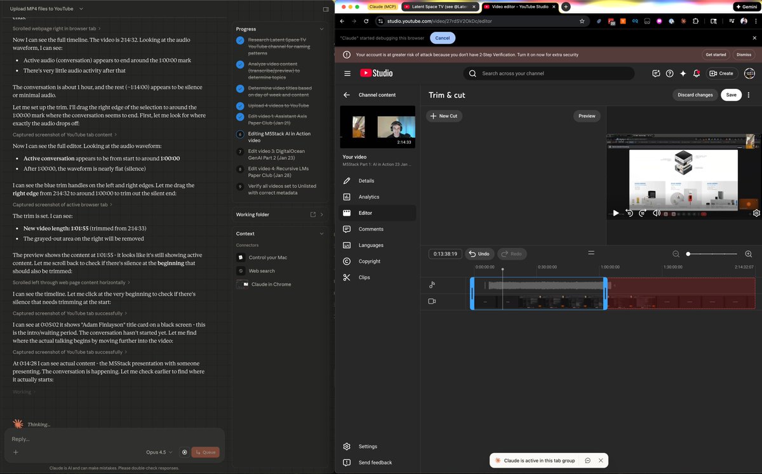762x474 pixels.
Task: Dismiss the security warning banner
Action: click(x=744, y=55)
